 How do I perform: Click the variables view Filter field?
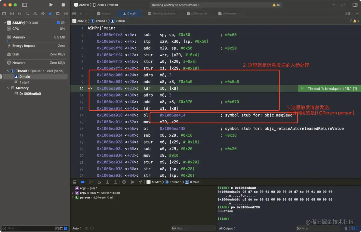193,228
